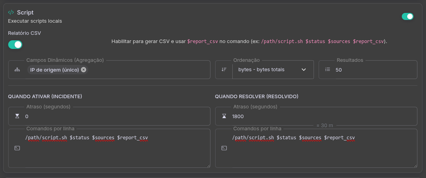Click the aggregation hierarchy icon
This screenshot has width=426, height=178.
(x=17, y=70)
